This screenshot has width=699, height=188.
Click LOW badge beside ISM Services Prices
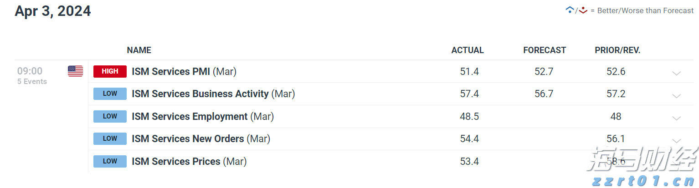point(110,161)
